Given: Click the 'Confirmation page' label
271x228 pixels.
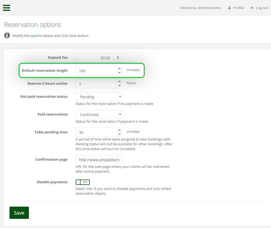Looking at the screenshot, I should tap(51, 160).
